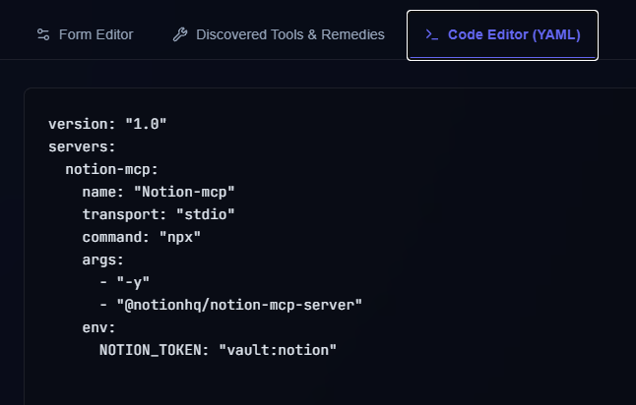The height and width of the screenshot is (405, 636).
Task: Click the terminal prompt icon beside Code Editor
Action: [x=431, y=34]
